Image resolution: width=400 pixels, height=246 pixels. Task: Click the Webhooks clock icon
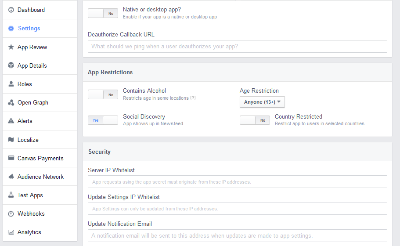[11, 213]
